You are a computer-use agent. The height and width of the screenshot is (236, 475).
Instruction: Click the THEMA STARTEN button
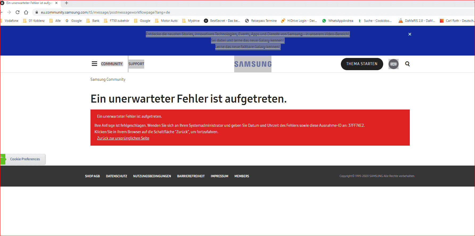click(362, 64)
